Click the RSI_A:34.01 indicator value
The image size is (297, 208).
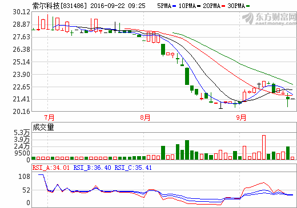(x=51, y=168)
